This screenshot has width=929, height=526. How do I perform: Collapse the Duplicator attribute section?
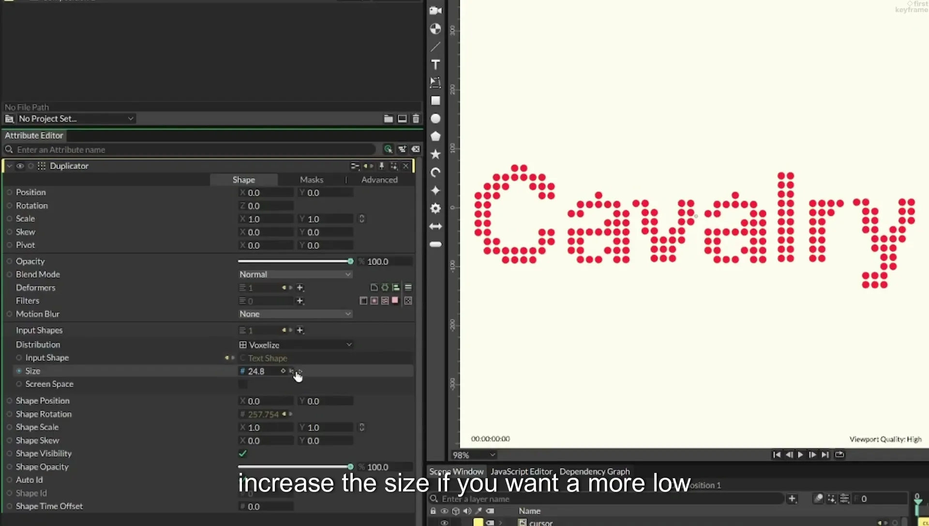point(9,166)
